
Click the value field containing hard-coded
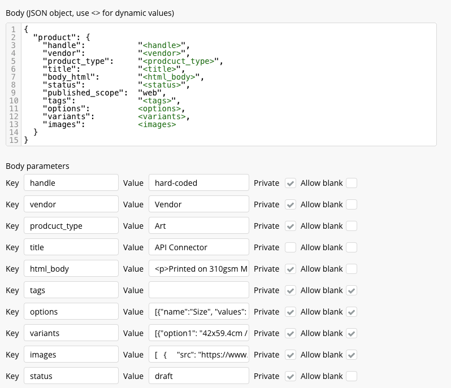click(198, 183)
